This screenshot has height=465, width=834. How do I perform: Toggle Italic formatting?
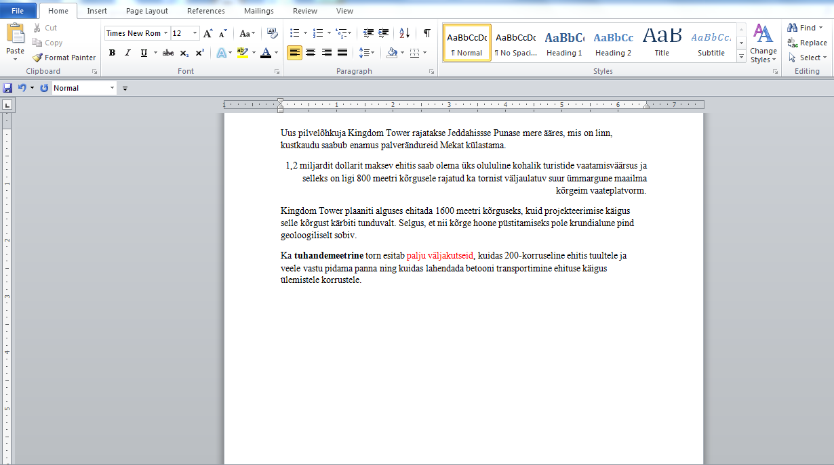click(x=127, y=53)
